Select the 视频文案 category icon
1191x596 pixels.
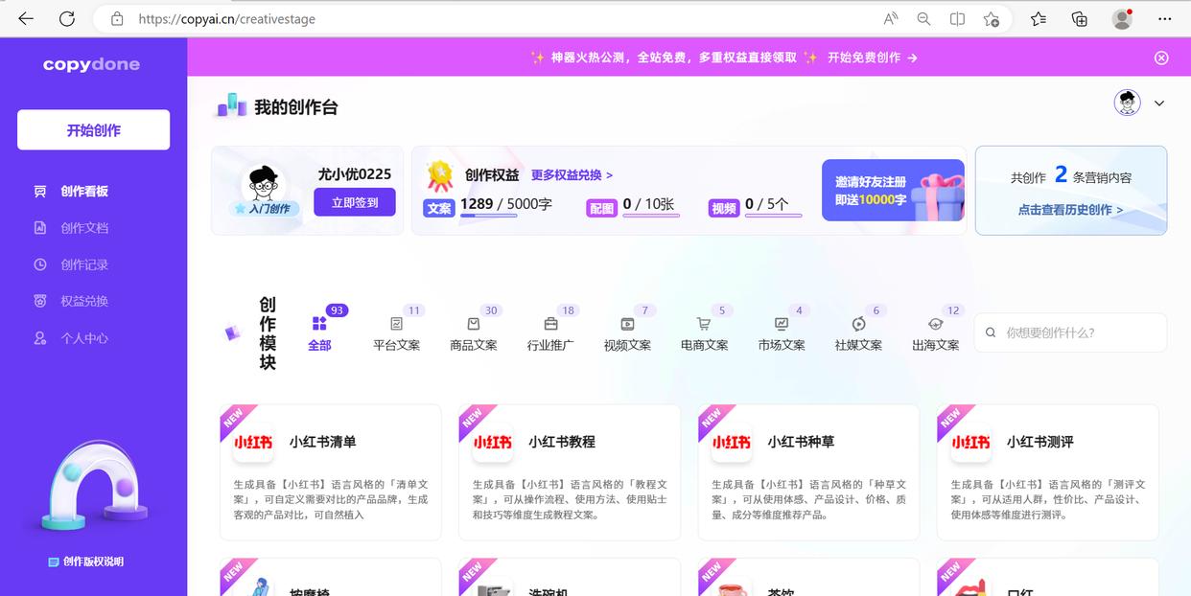click(627, 326)
